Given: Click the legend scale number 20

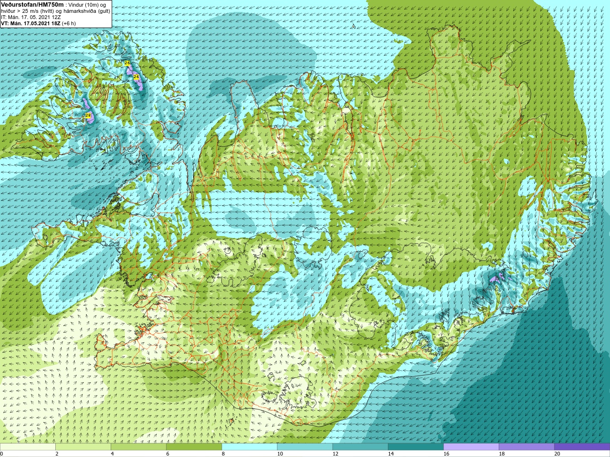Looking at the screenshot, I should click(557, 454).
